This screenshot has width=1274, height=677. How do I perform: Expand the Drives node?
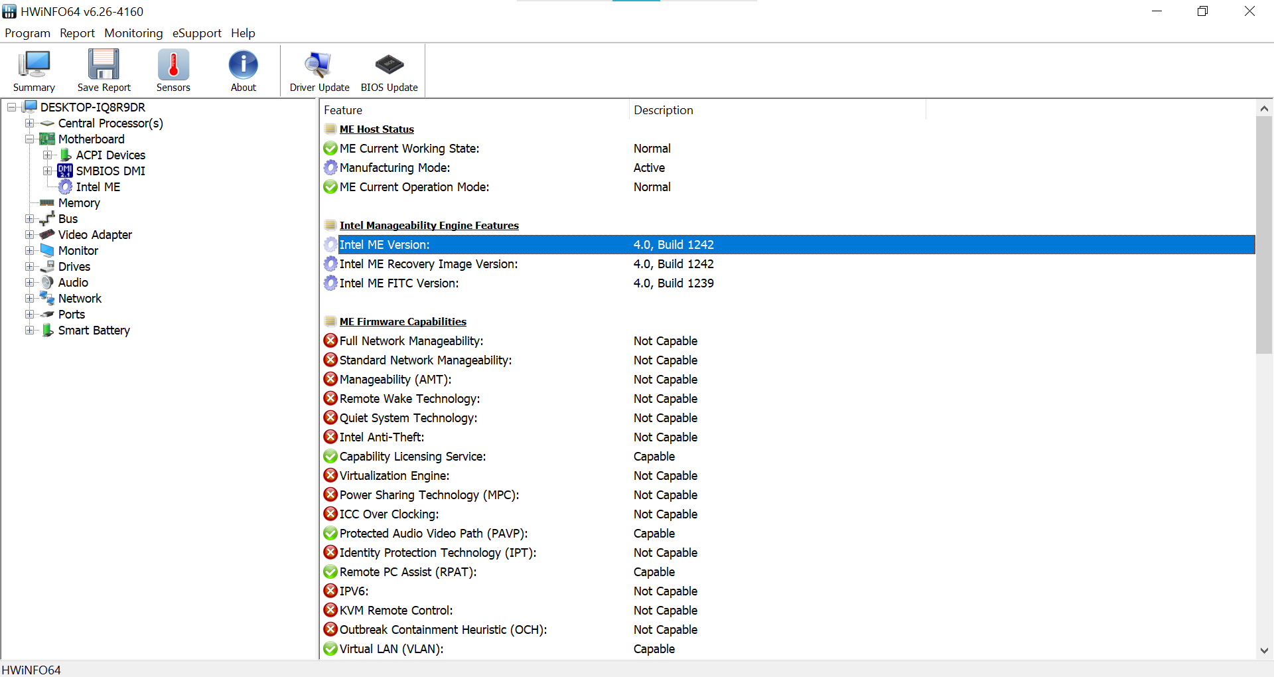click(x=30, y=266)
